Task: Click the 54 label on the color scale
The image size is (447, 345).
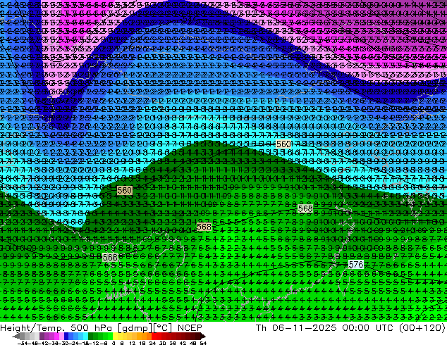Action: pos(203,343)
